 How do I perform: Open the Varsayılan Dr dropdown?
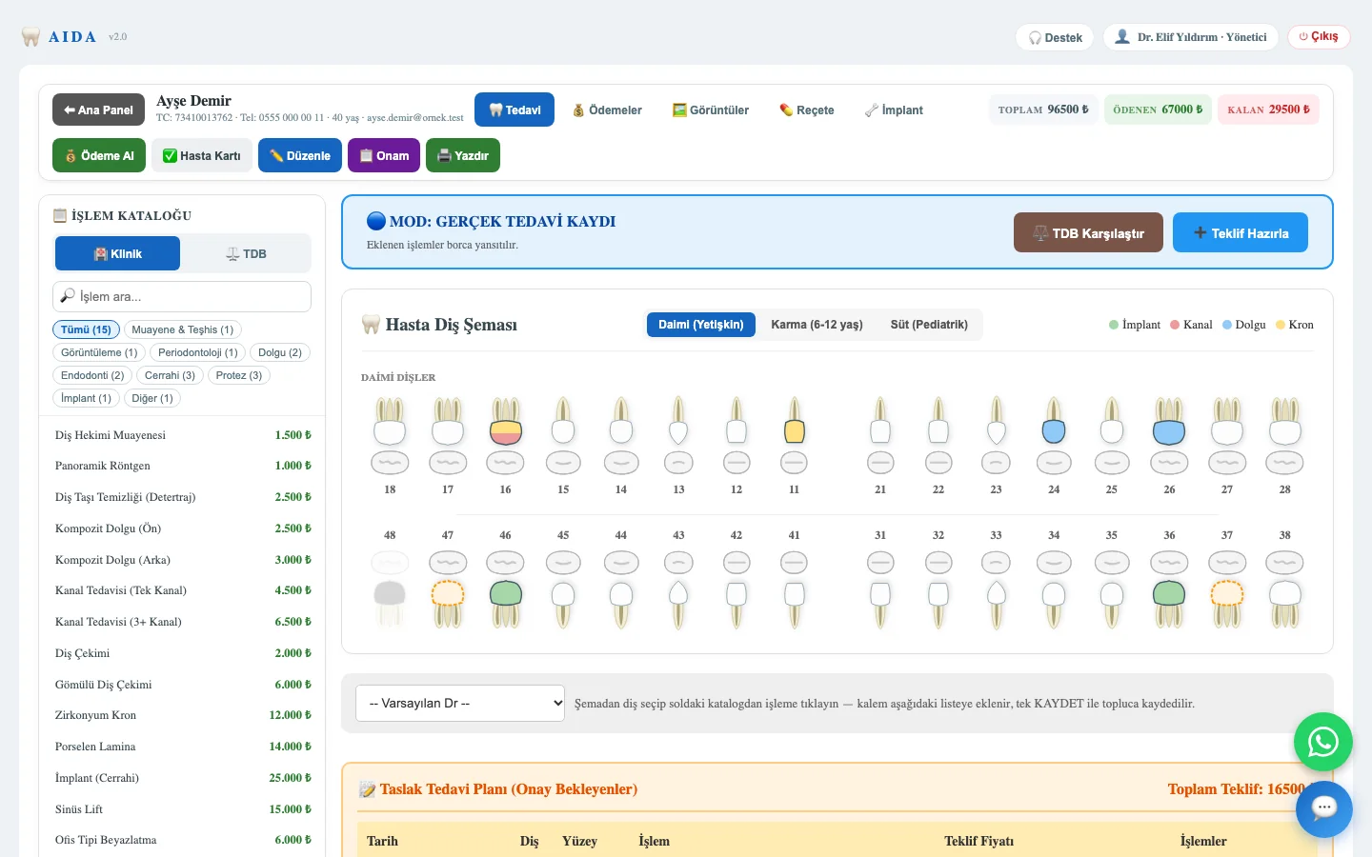click(460, 704)
